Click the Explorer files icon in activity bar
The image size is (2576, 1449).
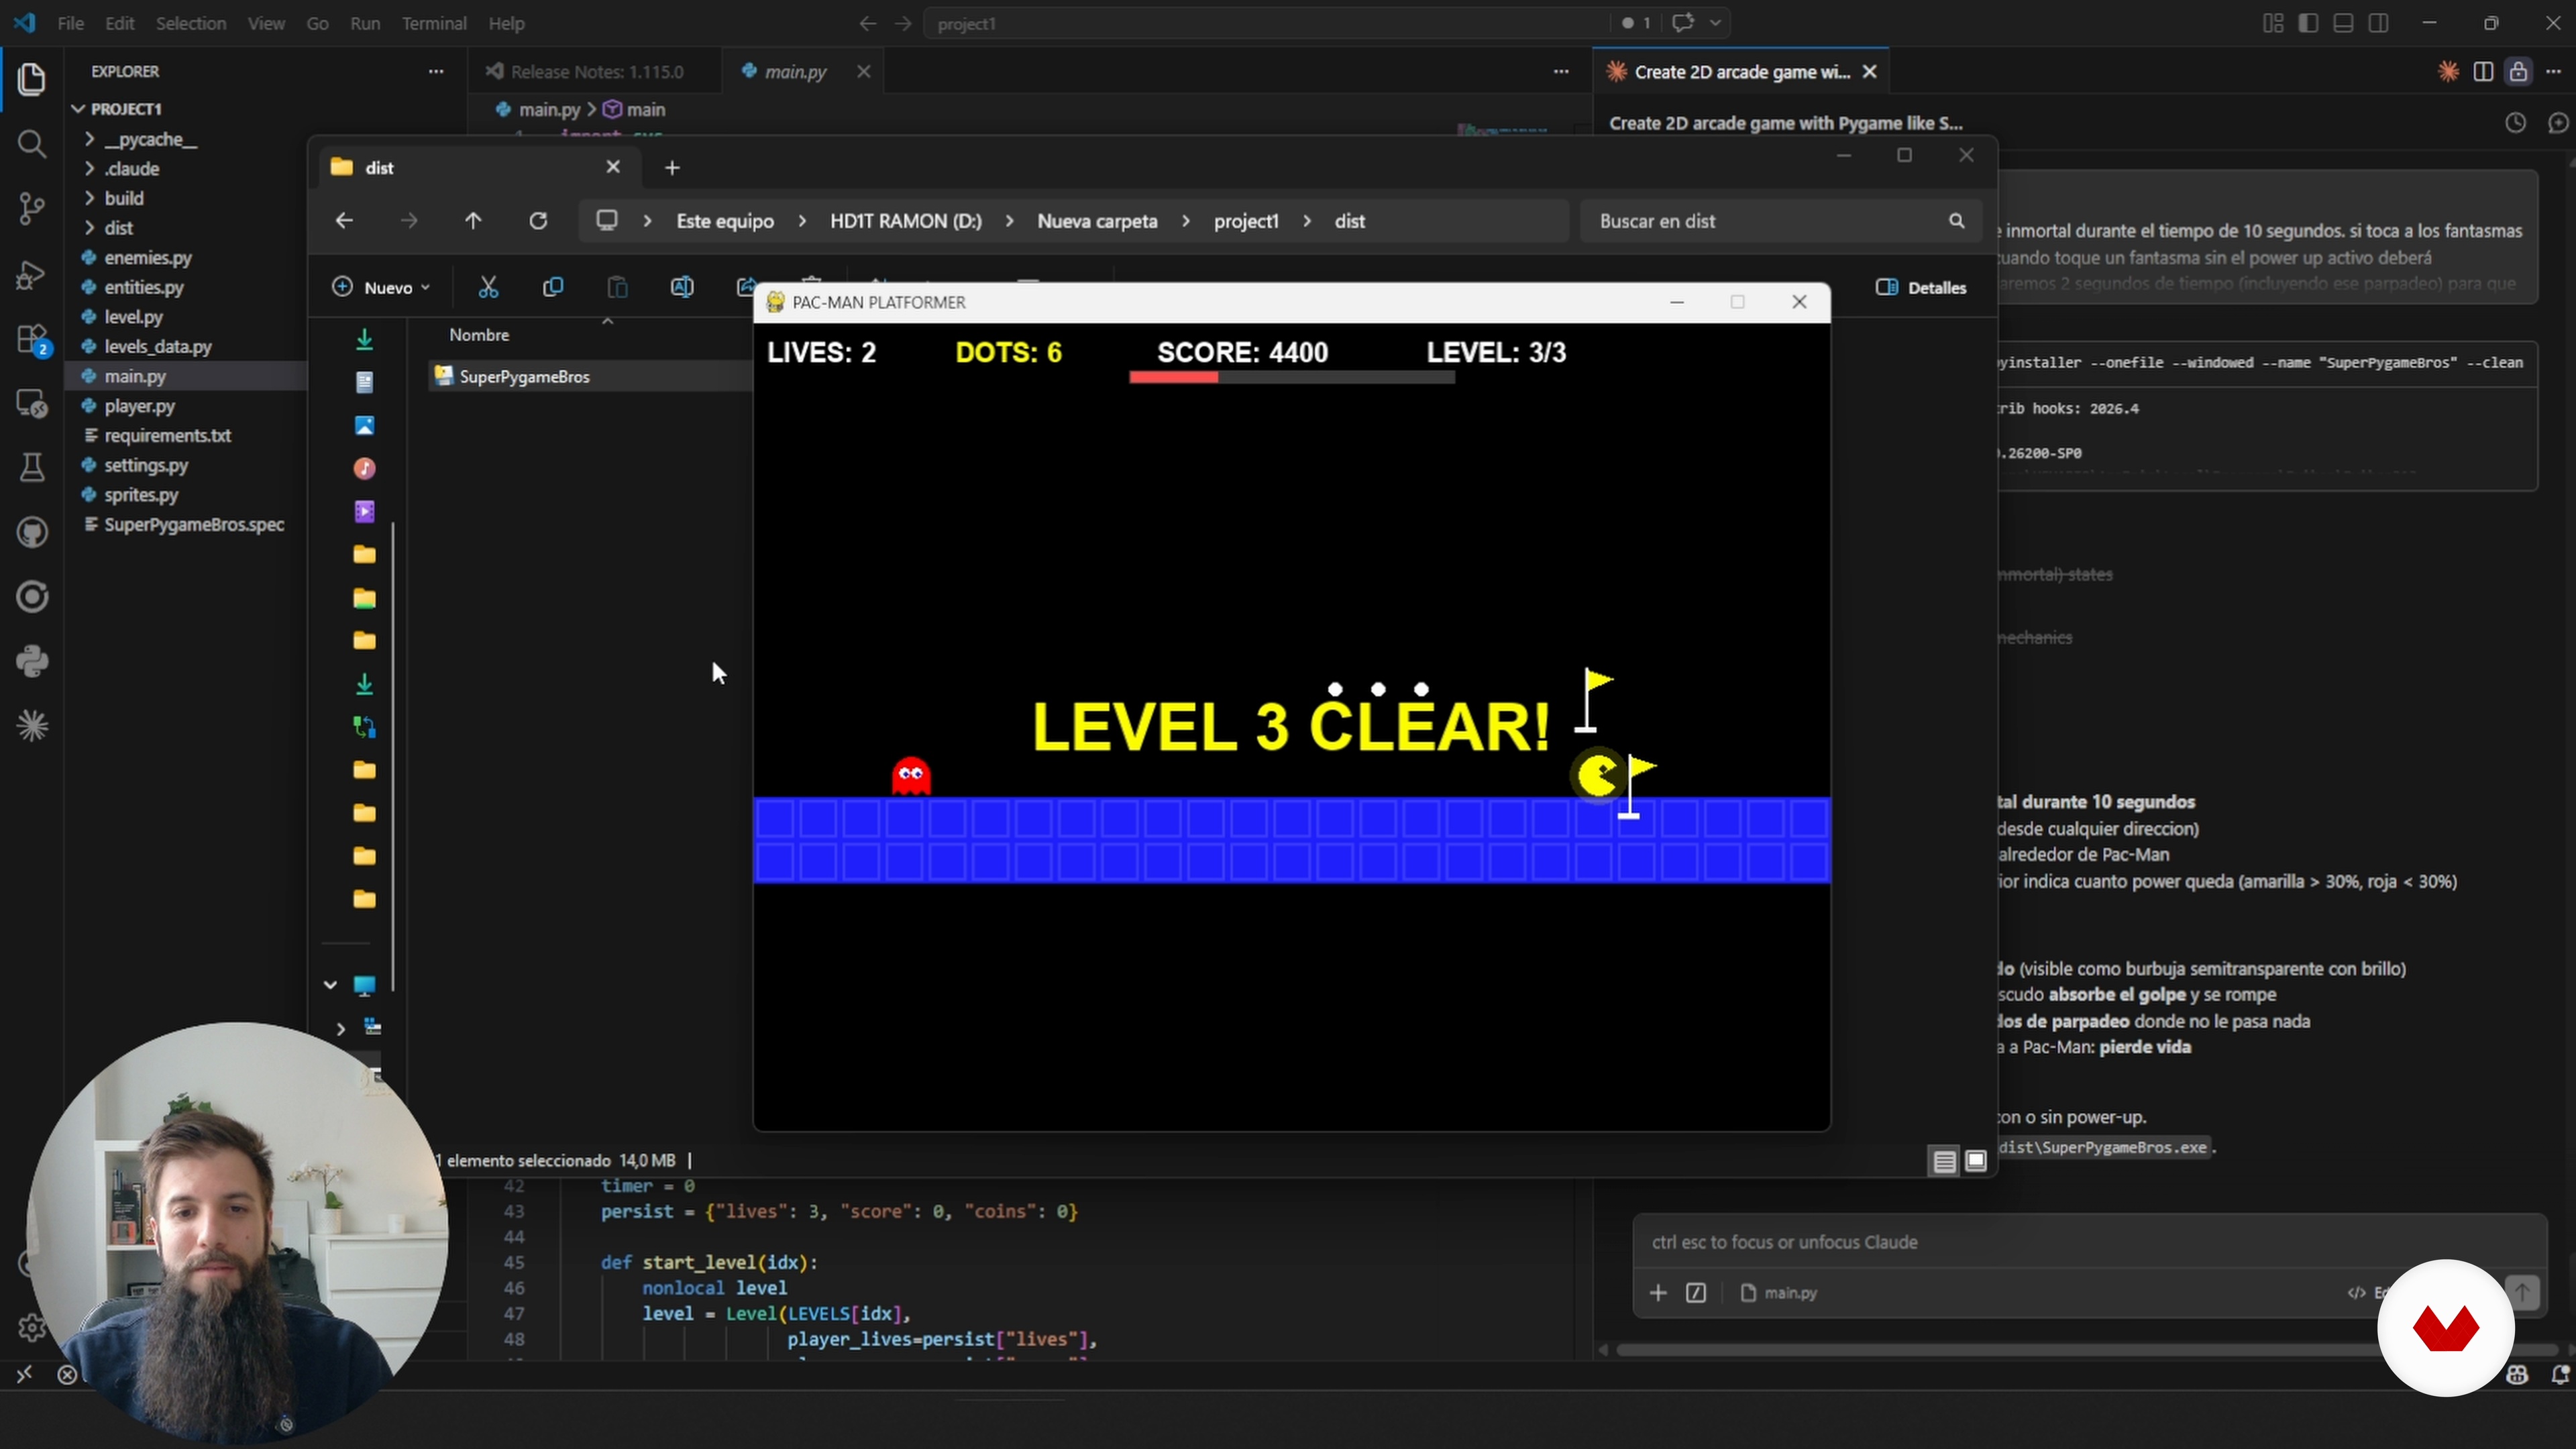click(32, 79)
